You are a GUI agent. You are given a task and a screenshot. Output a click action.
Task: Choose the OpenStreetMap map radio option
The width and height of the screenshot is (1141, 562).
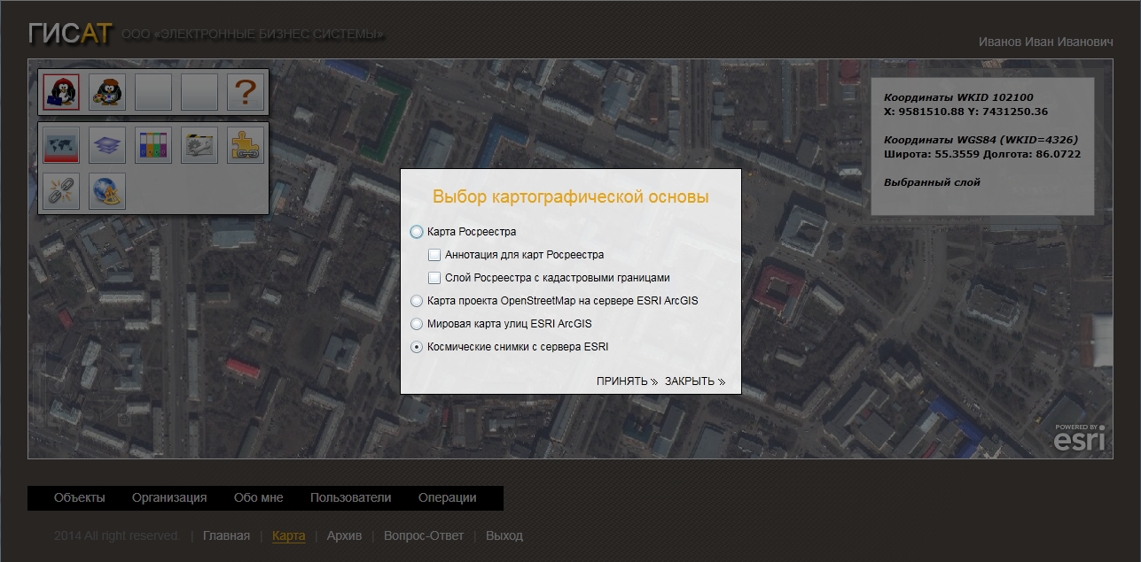(417, 301)
